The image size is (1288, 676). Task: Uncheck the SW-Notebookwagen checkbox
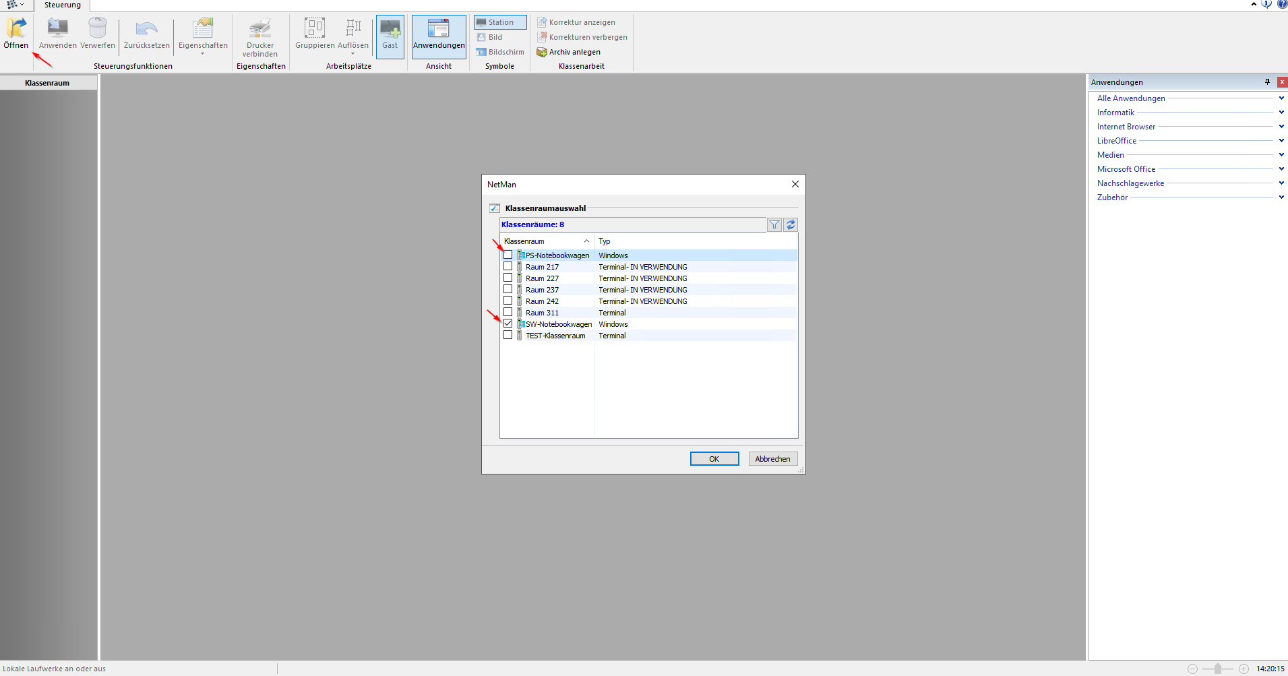(x=508, y=324)
